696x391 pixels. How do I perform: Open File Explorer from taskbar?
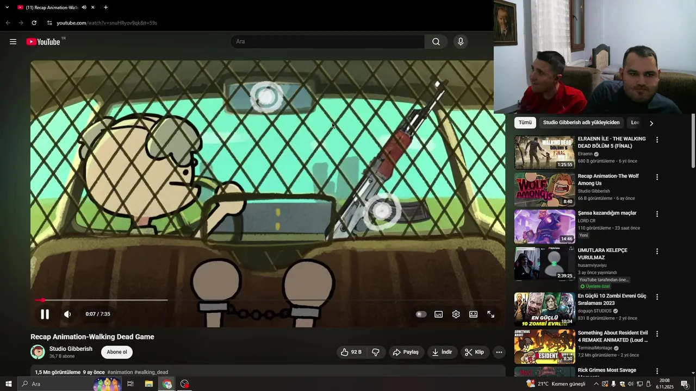click(x=149, y=384)
